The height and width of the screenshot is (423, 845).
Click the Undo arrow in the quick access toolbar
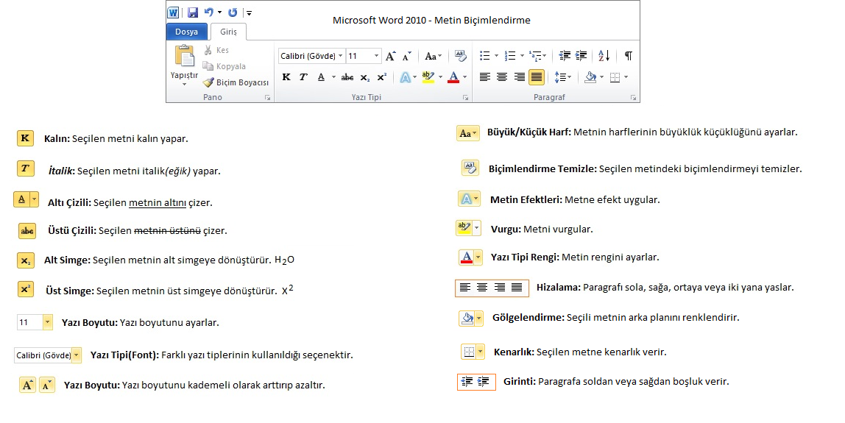tap(209, 13)
